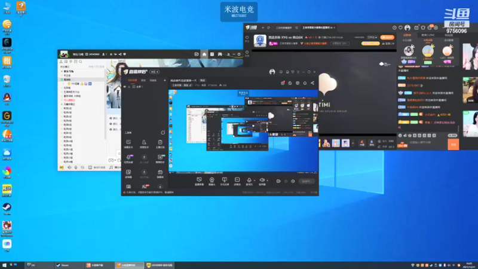Select the red-text channel in the tree
Viewport: 478px width, 269px height.
69,100
